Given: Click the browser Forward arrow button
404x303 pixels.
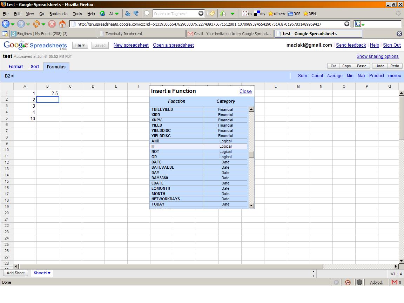Looking at the screenshot, I should click(x=21, y=24).
